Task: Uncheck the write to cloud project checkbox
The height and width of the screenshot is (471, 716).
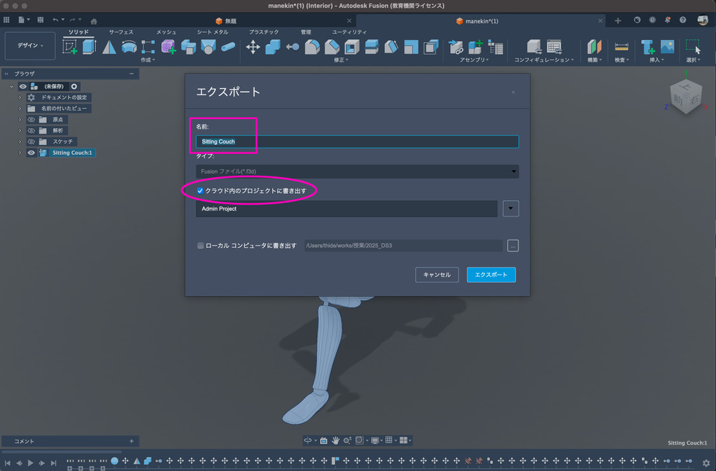Action: pos(200,190)
